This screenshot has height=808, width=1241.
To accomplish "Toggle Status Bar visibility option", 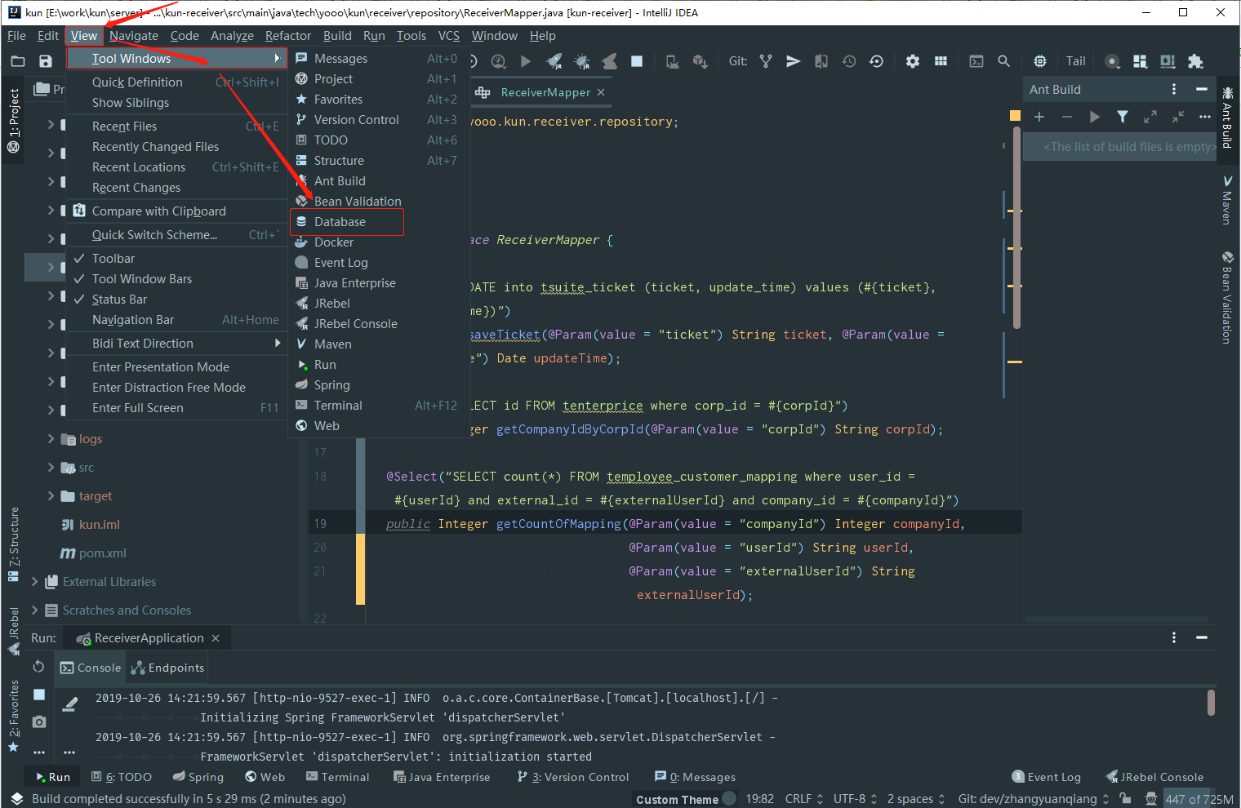I will [177, 300].
